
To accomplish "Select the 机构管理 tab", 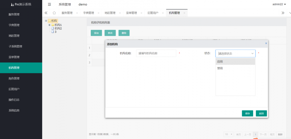I will [174, 13].
